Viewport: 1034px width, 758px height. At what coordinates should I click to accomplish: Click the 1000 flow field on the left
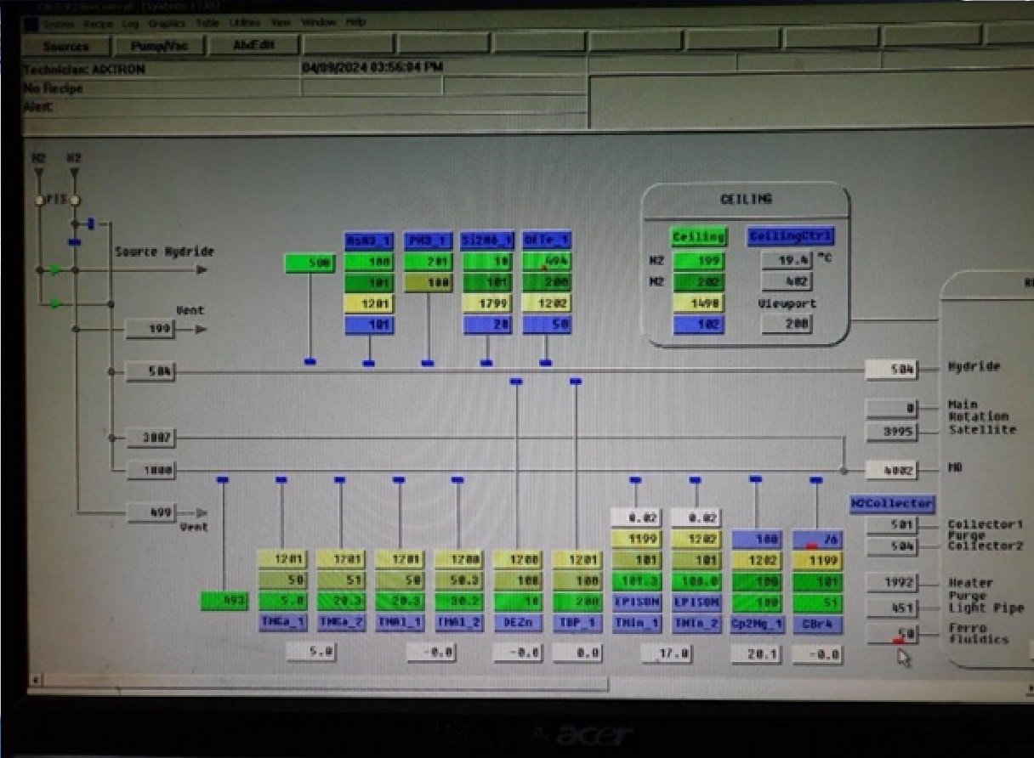(x=151, y=470)
